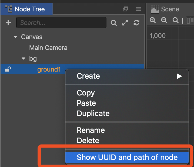
Task: Open the Node Tree panel hamburger menu
Action: [x=139, y=9]
